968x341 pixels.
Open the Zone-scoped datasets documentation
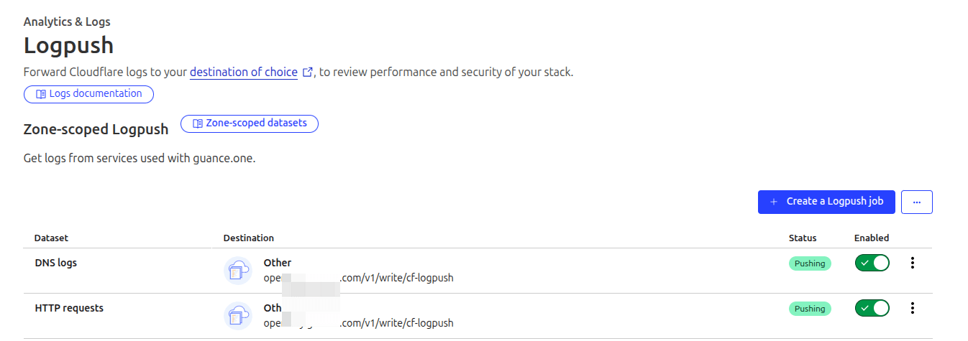tap(250, 123)
